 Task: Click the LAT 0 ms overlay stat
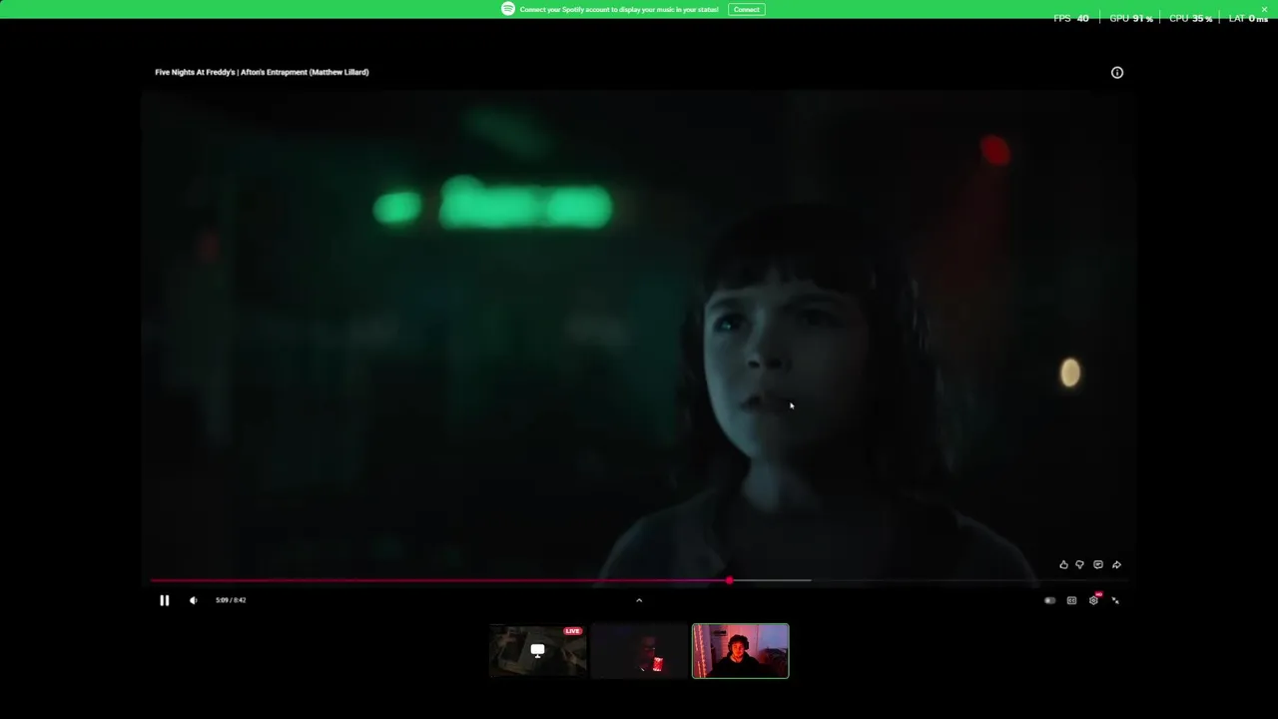point(1248,18)
